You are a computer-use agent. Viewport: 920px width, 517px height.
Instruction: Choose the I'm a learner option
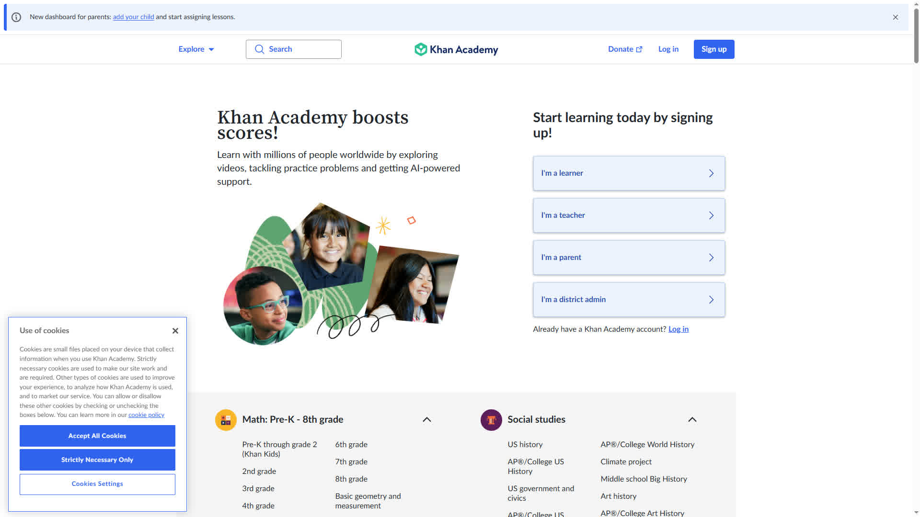click(629, 173)
